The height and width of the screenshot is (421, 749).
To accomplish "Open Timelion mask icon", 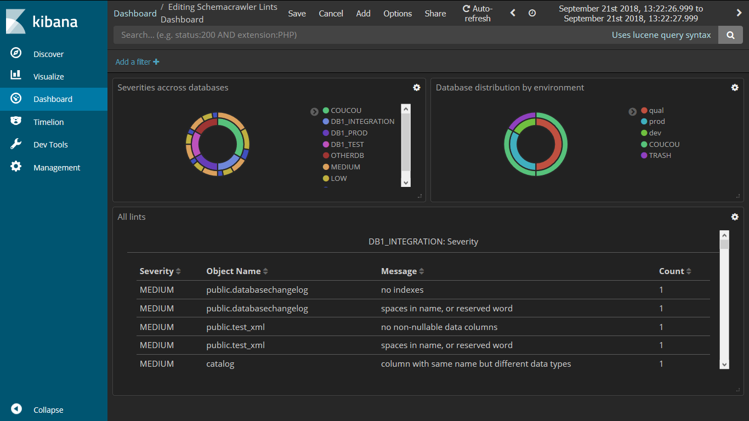I will pyautogui.click(x=16, y=121).
